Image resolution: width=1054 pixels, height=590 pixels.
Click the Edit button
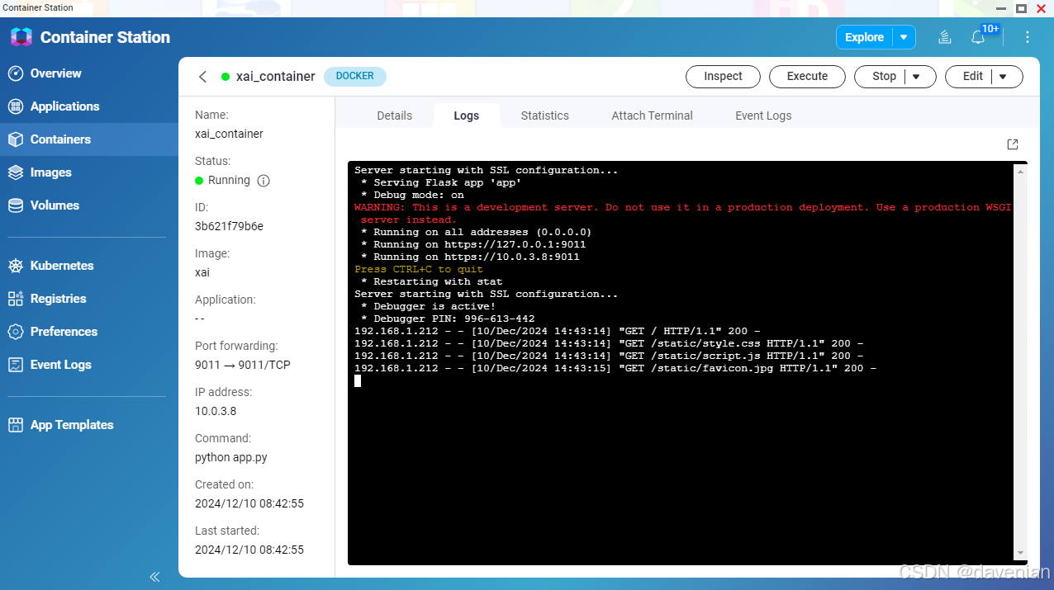click(x=973, y=77)
